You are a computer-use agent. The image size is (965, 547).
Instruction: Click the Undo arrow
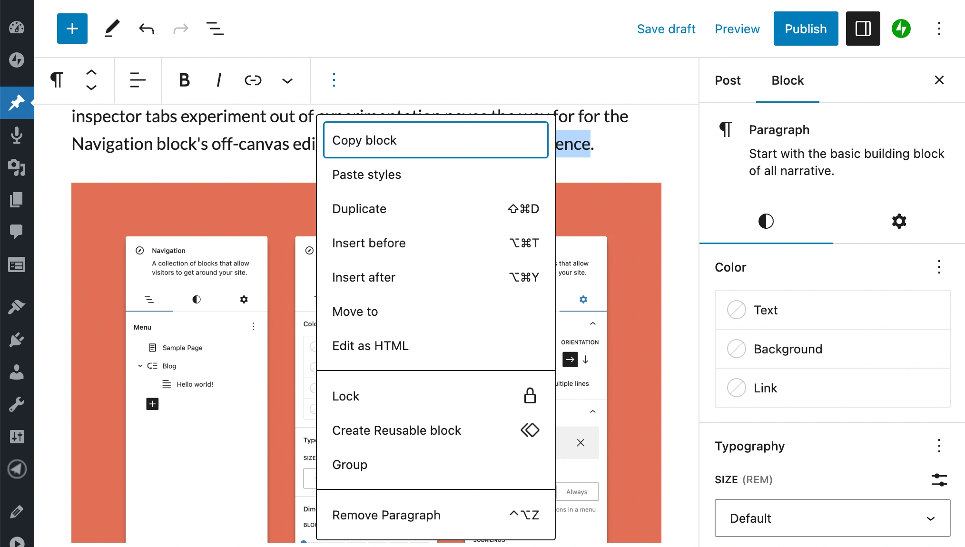(146, 29)
